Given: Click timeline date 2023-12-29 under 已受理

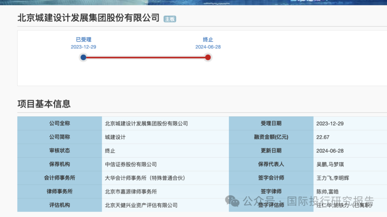Looking at the screenshot, I should [x=83, y=47].
